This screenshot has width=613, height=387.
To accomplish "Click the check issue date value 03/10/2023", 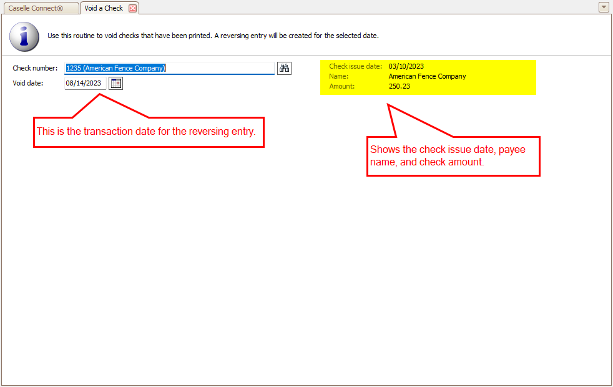I will (x=406, y=66).
